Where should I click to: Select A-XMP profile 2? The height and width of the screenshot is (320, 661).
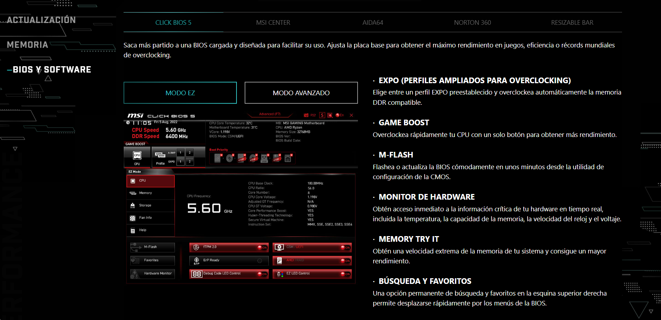pyautogui.click(x=190, y=153)
